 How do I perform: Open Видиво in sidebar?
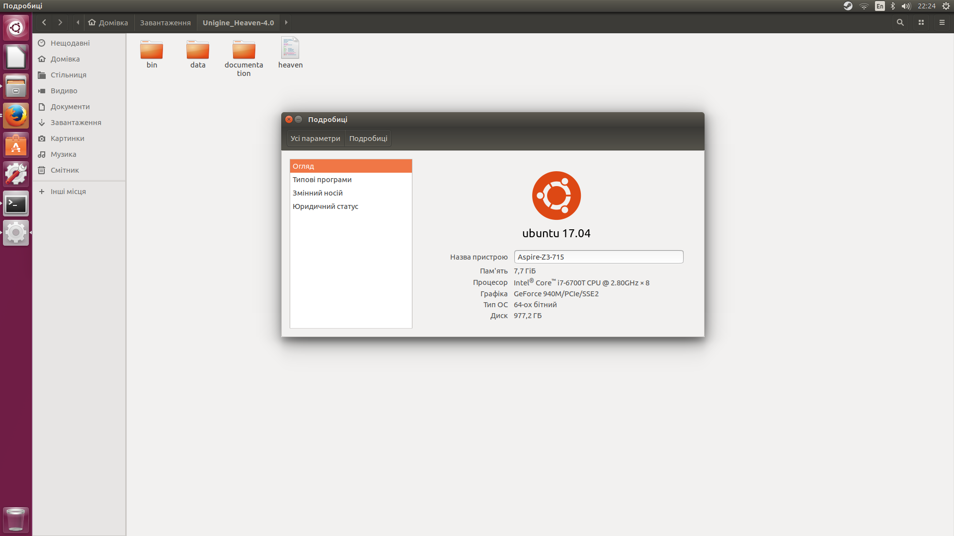click(79, 91)
